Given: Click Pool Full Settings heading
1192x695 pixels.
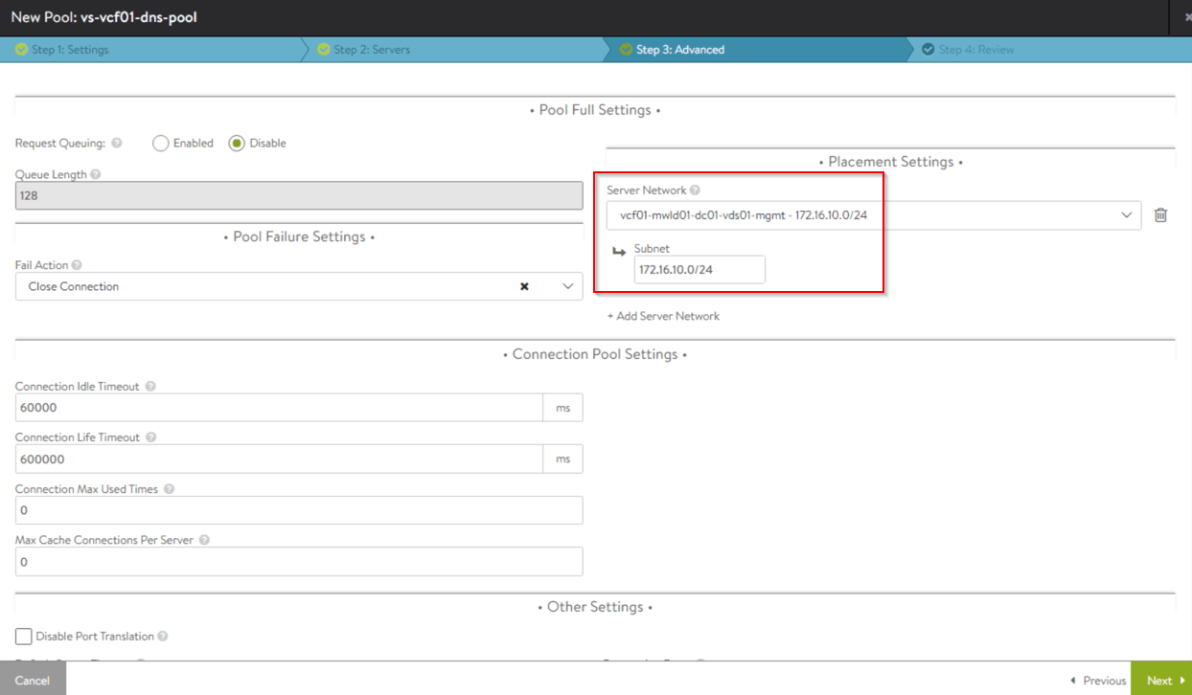Looking at the screenshot, I should coord(595,110).
